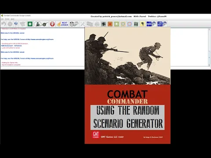This screenshot has width=211, height=158.
Task: Select the German black cross faction icon
Action: (104, 24)
